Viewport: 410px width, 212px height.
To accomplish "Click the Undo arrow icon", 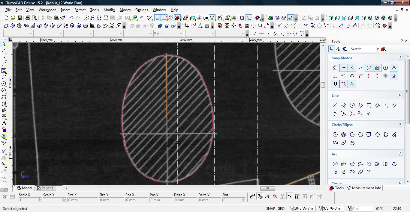I will coord(71,18).
